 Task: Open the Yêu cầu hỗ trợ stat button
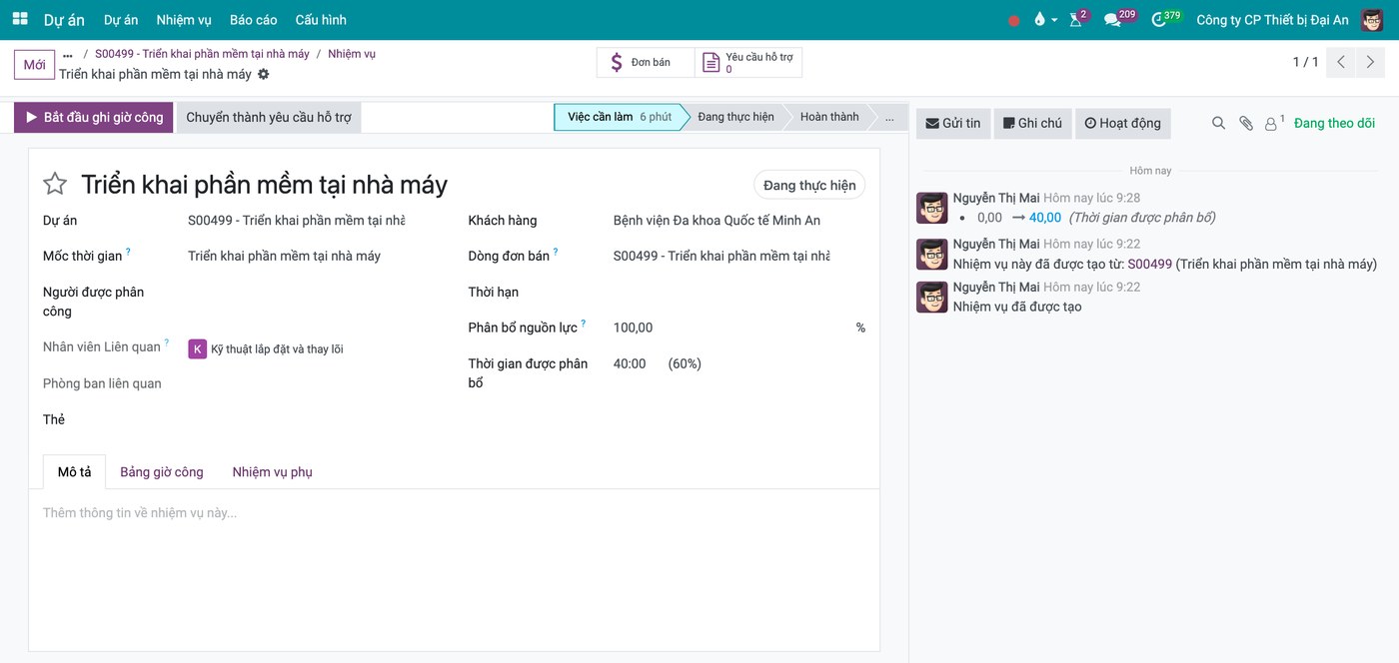click(748, 62)
